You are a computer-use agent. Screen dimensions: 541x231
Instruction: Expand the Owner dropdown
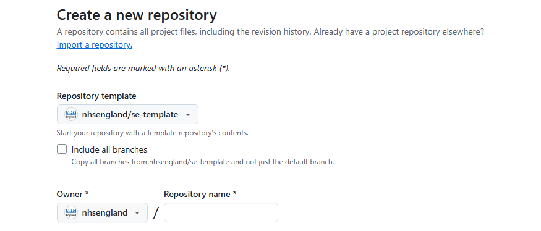[x=102, y=212]
